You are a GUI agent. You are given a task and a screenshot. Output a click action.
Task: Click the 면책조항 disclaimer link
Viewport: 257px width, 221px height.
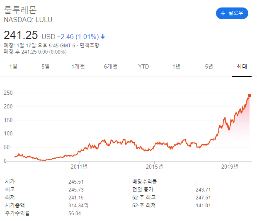tap(90, 45)
